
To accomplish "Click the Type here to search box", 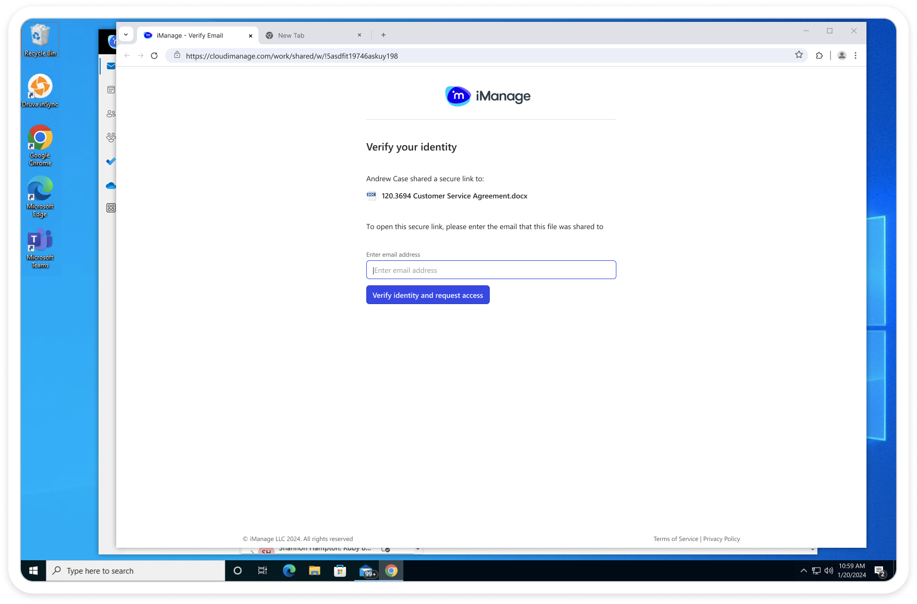I will tap(135, 571).
